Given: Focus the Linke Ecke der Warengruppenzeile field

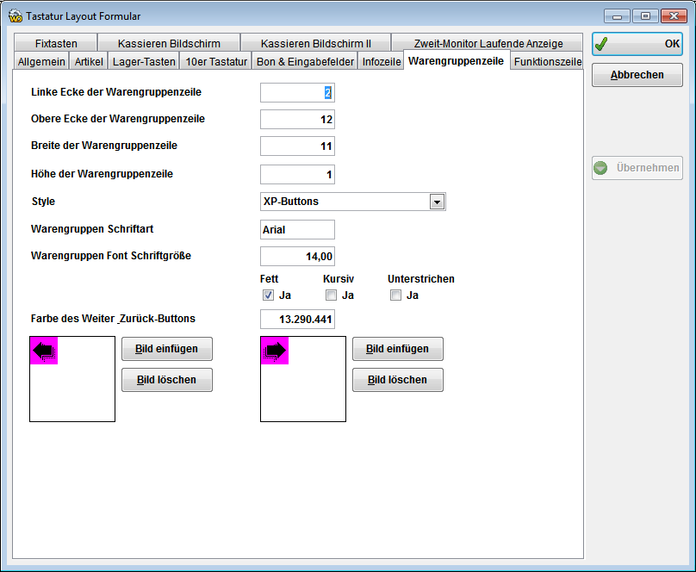Looking at the screenshot, I should click(x=297, y=93).
